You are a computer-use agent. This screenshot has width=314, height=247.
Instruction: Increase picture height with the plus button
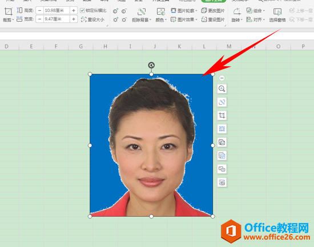(74, 10)
